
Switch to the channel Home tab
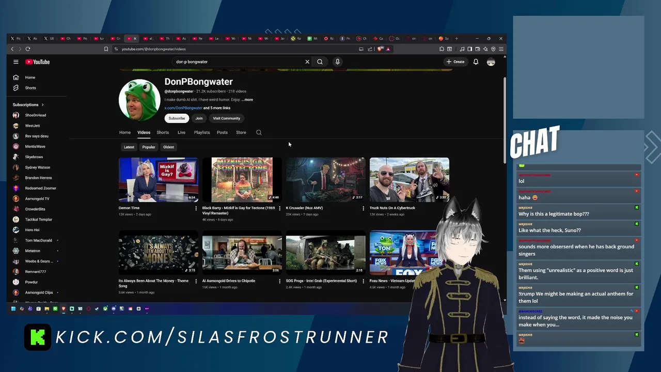click(x=125, y=132)
